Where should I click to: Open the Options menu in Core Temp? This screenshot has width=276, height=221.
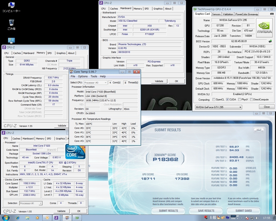click(83, 76)
